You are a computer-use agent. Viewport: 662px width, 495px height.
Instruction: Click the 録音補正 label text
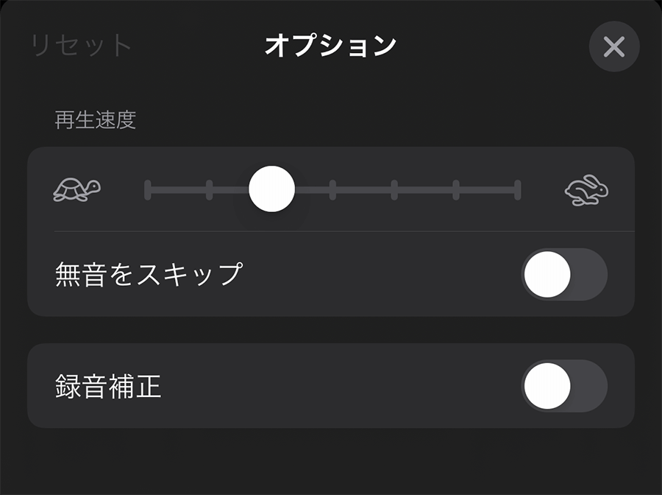click(108, 386)
